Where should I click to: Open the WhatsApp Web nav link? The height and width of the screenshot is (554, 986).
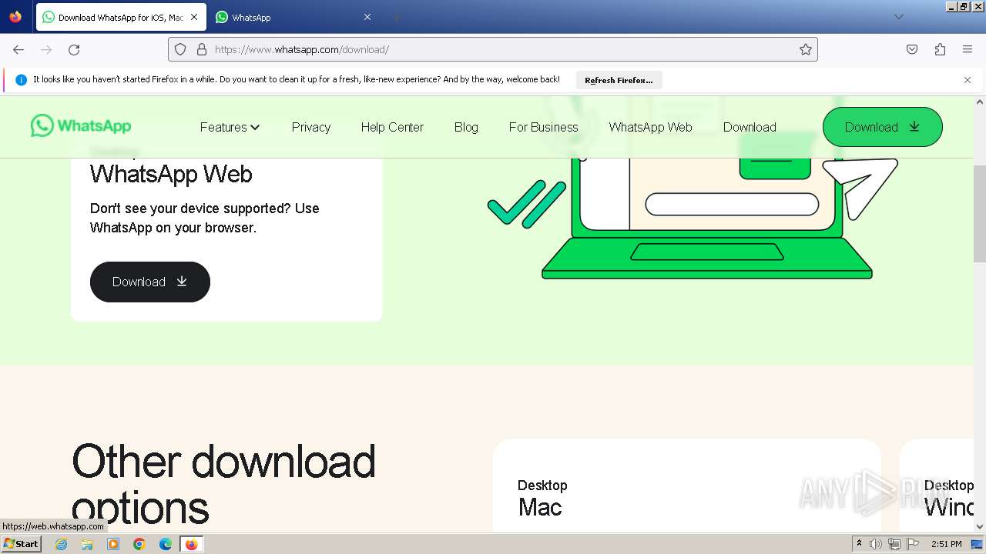[x=650, y=127]
